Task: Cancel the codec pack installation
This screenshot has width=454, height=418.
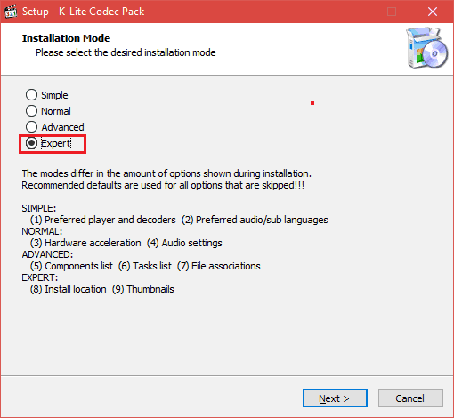Action: point(410,398)
